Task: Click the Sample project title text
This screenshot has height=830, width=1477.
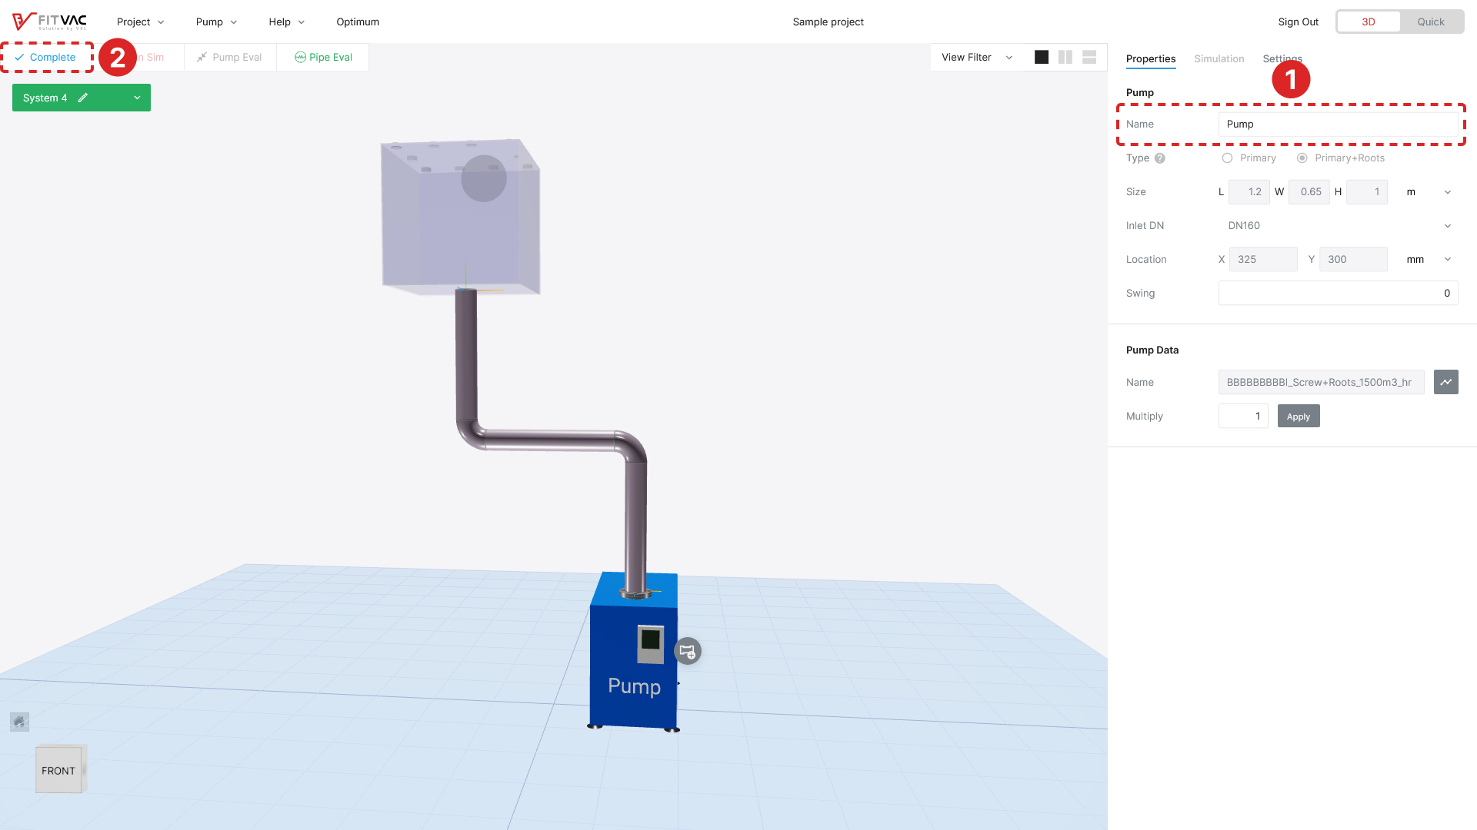Action: click(828, 22)
